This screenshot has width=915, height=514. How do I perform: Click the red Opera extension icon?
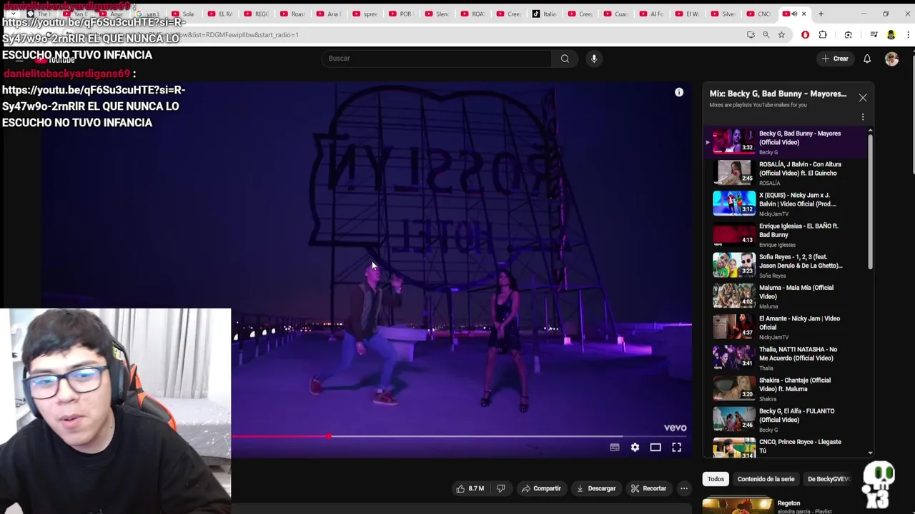(805, 34)
